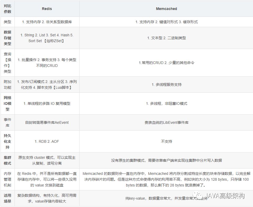Select '原生支持 cluster 模式' Redis cell

click(x=47, y=160)
